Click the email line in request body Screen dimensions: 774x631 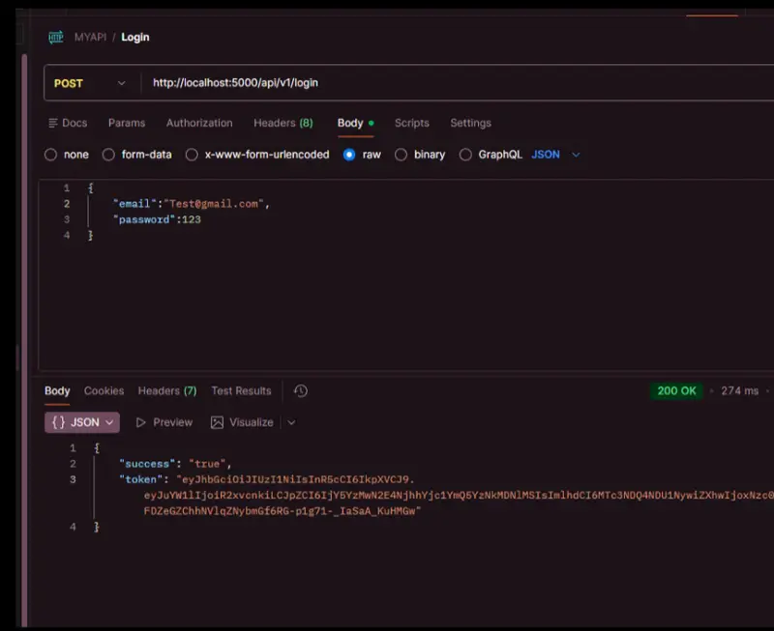(x=192, y=204)
